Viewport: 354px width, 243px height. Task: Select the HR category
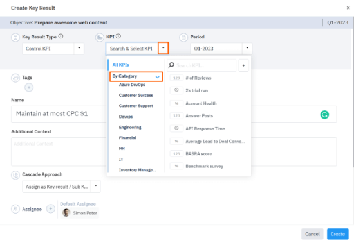point(122,149)
